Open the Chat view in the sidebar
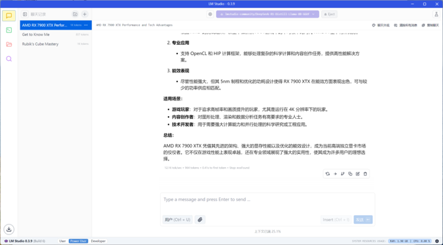The height and width of the screenshot is (245, 443). click(9, 16)
